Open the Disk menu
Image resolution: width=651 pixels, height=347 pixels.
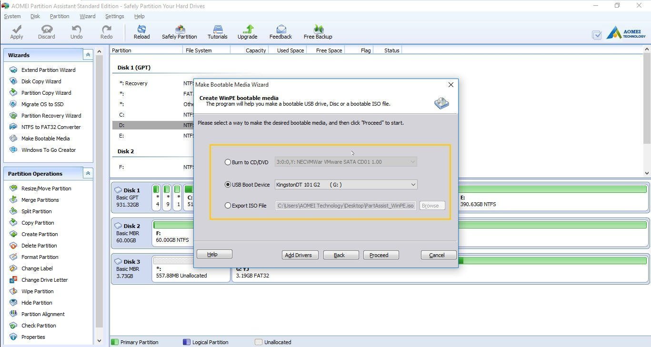(x=35, y=16)
